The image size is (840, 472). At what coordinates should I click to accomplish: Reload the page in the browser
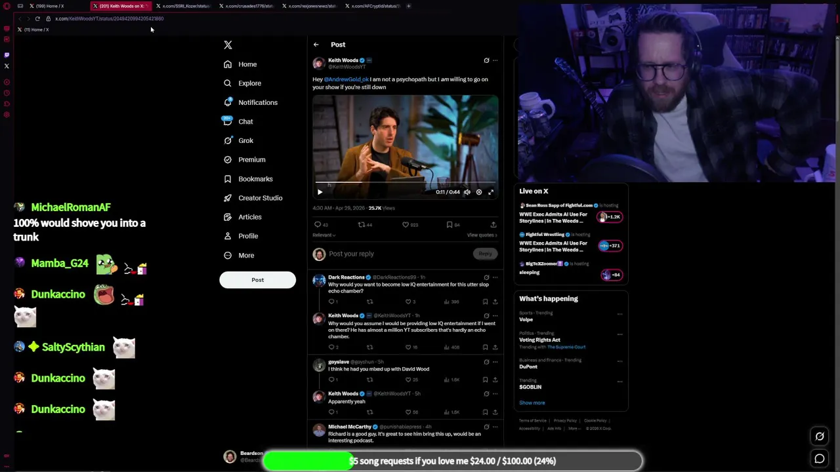pos(37,18)
